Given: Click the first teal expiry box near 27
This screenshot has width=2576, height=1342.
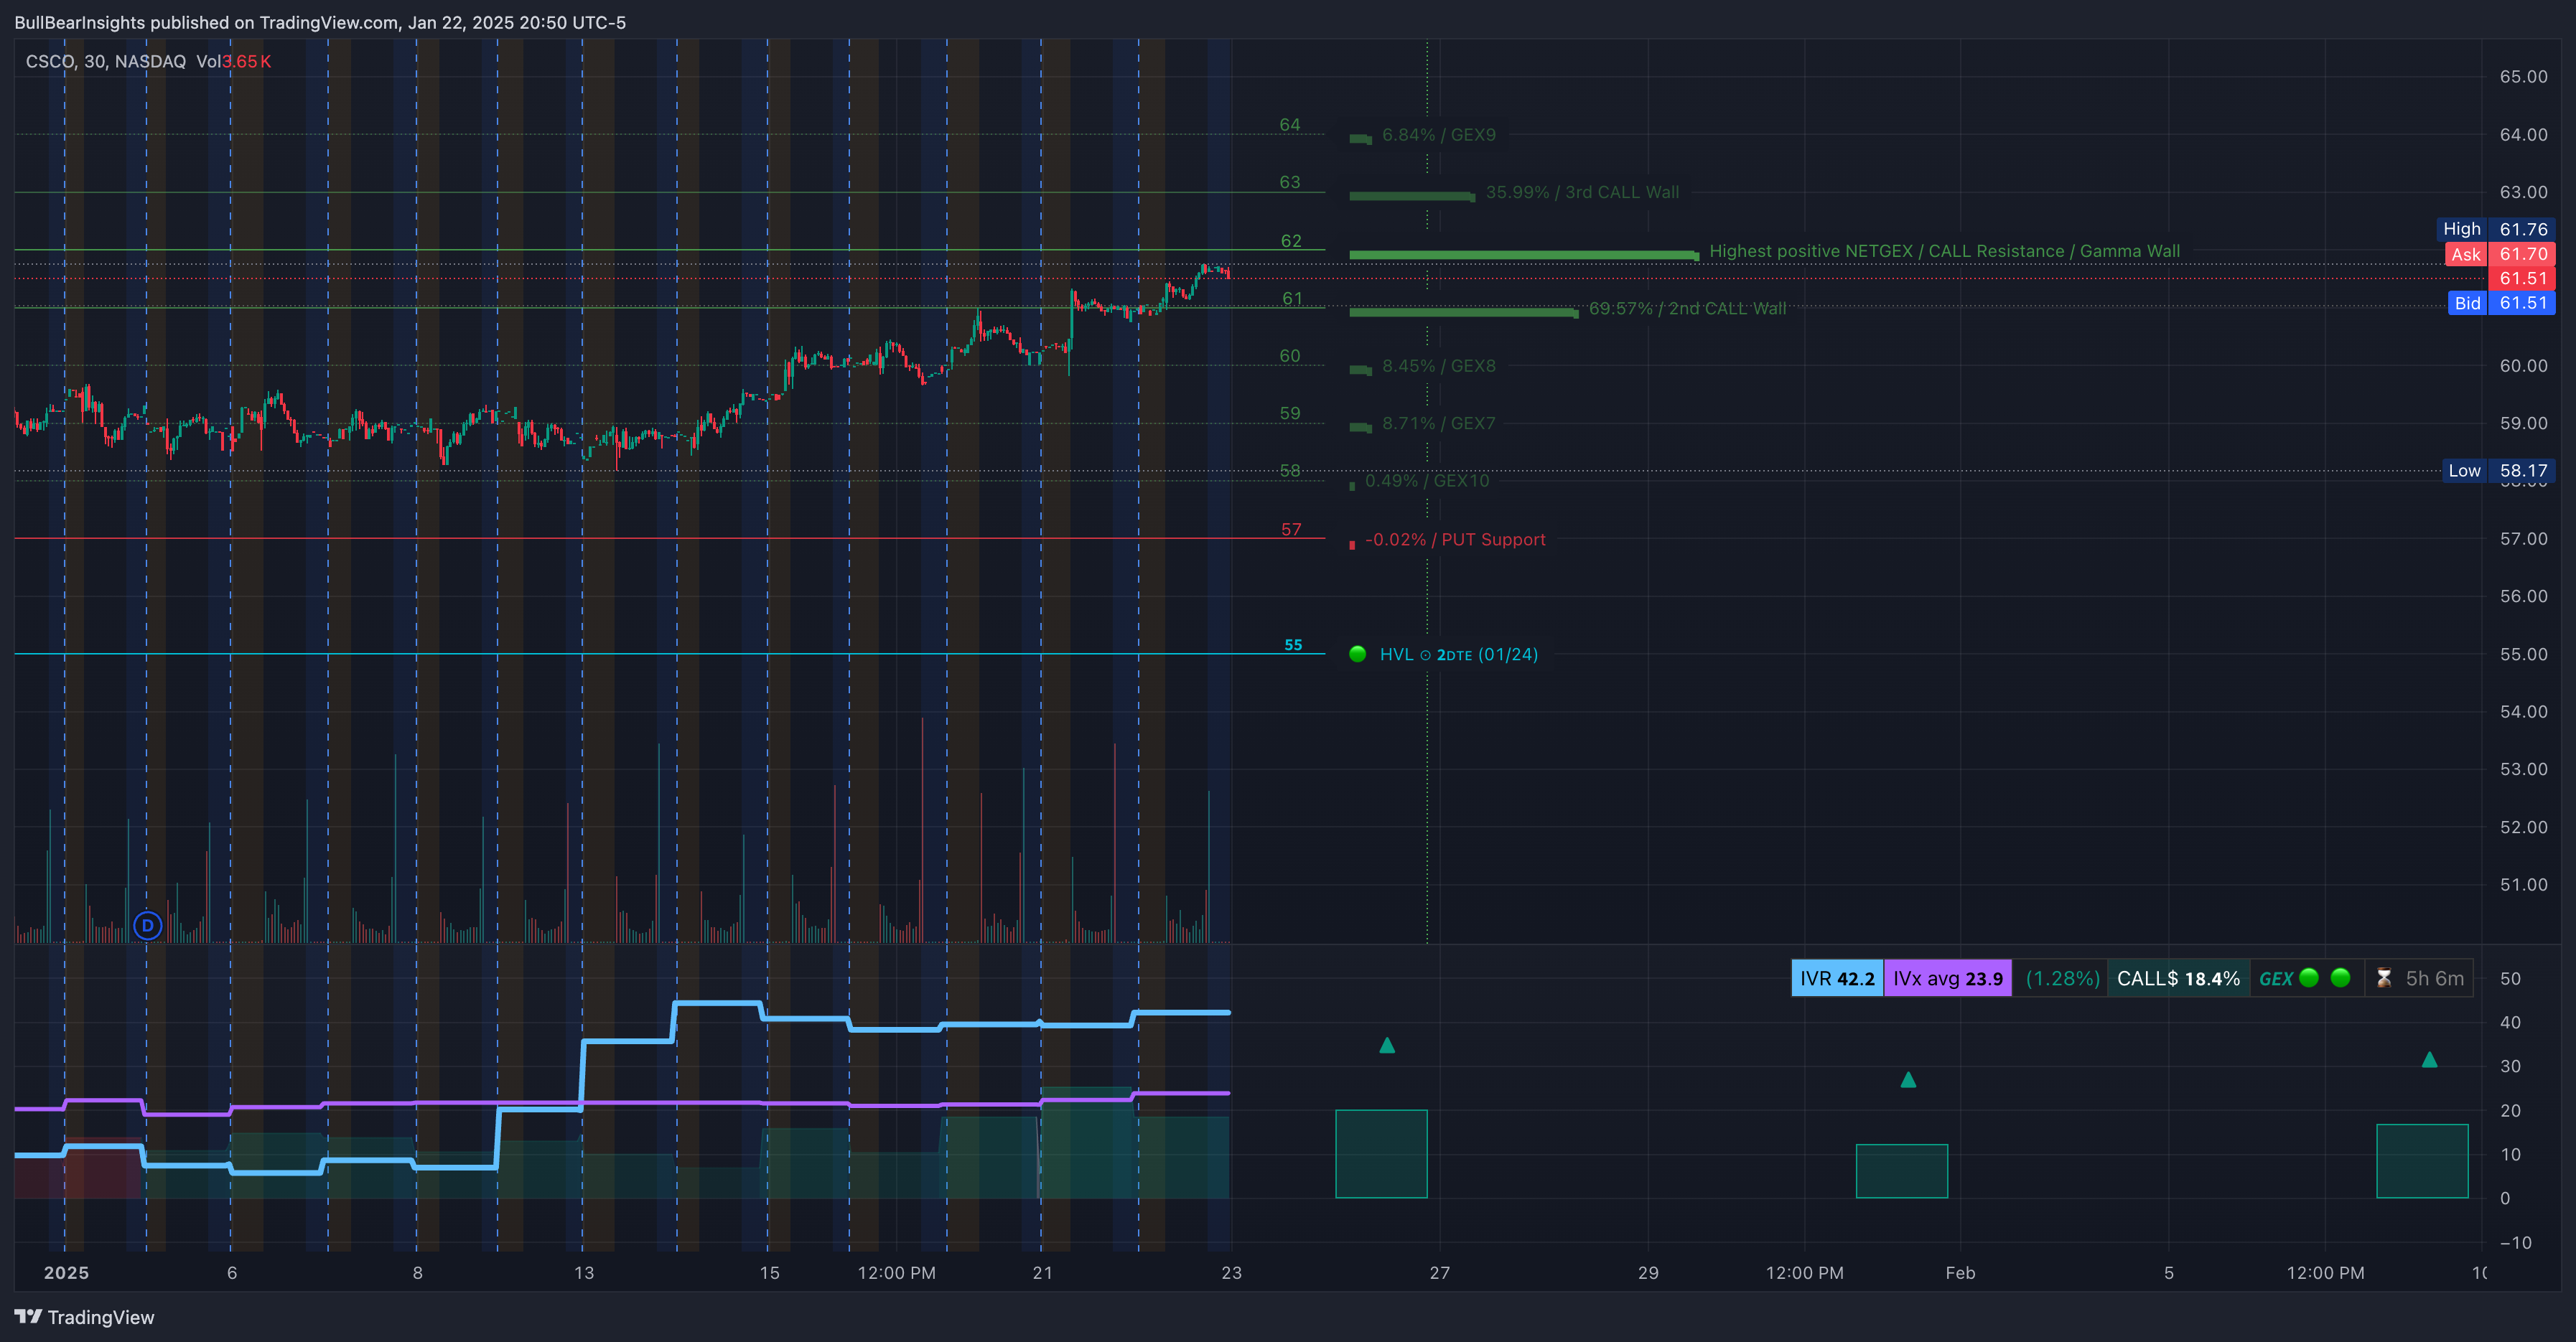Looking at the screenshot, I should [x=1381, y=1153].
